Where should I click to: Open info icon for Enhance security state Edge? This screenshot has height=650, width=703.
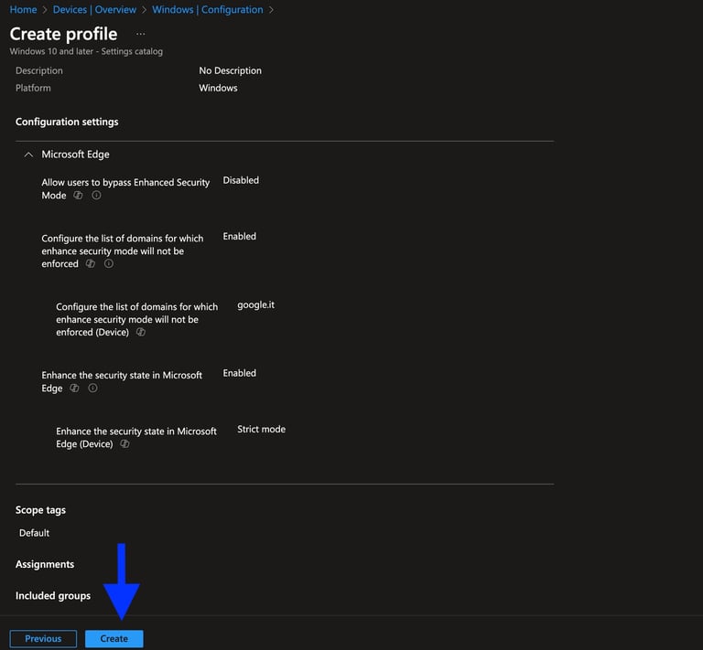pyautogui.click(x=92, y=389)
